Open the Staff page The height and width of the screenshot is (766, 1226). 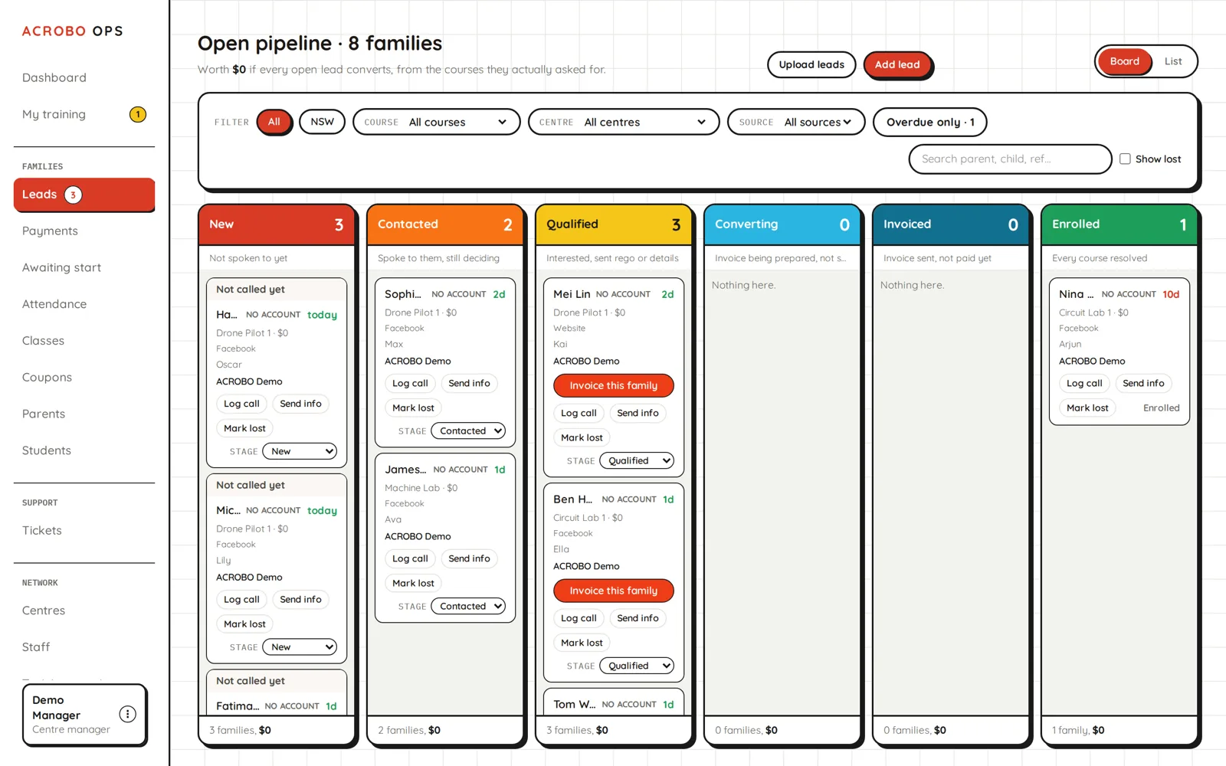36,647
